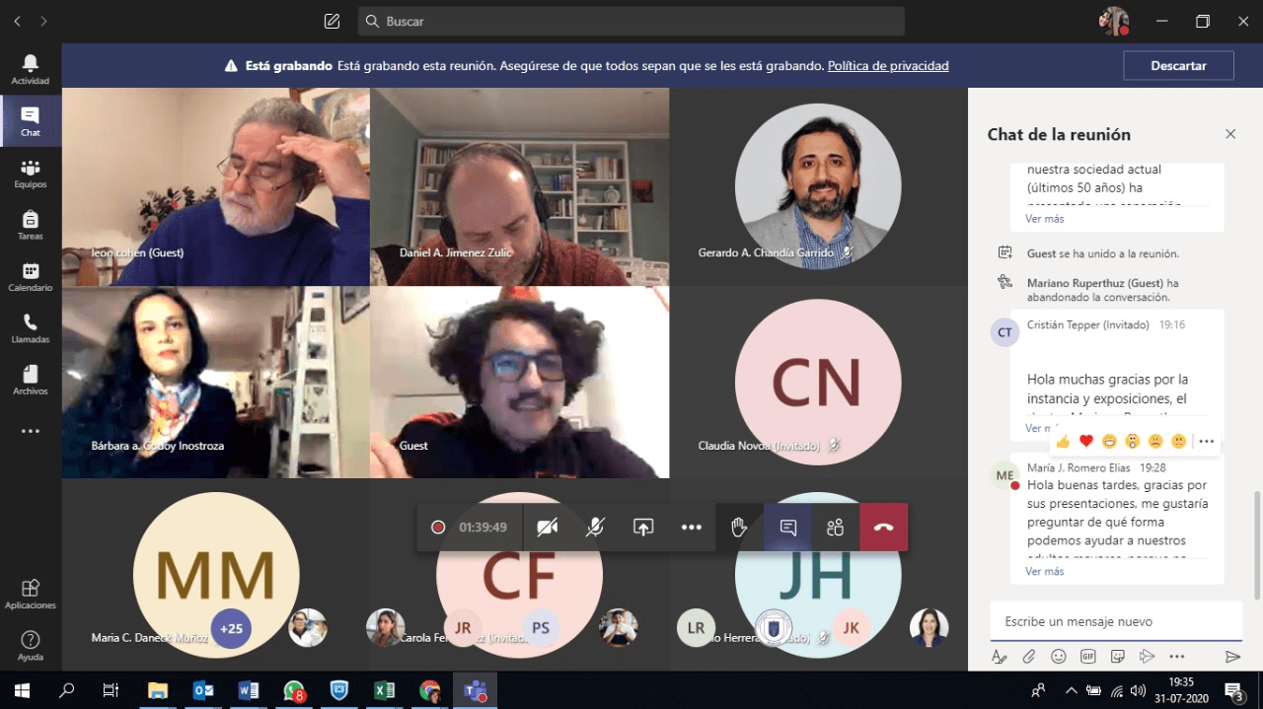1263x709 pixels.
Task: React with the heart emoji
Action: pyautogui.click(x=1086, y=441)
